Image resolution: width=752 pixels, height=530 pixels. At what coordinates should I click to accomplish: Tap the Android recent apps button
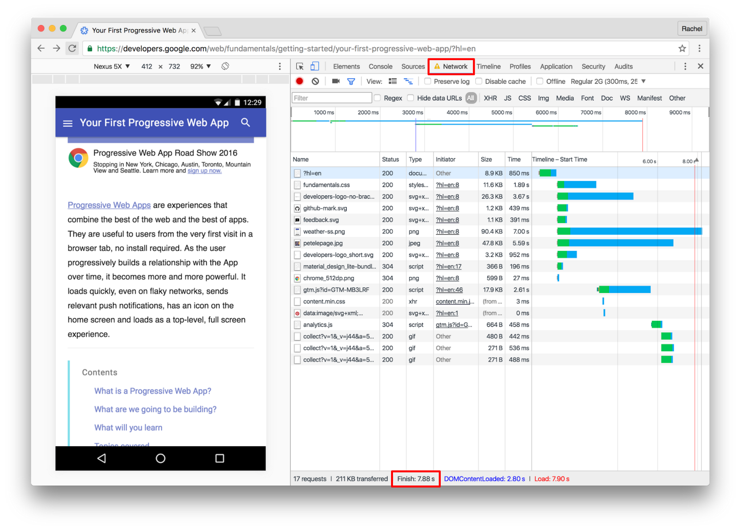pyautogui.click(x=219, y=458)
